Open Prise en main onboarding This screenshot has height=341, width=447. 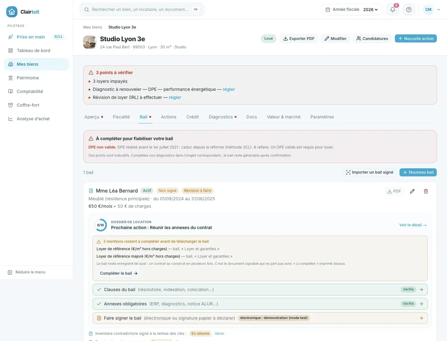pyautogui.click(x=37, y=37)
